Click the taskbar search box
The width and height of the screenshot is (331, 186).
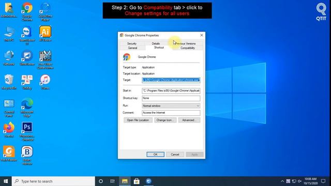point(53,181)
